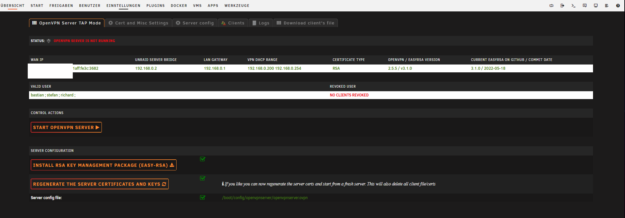The image size is (625, 218).
Task: Click the green checkmark beside Install RSA package
Action: (x=203, y=159)
